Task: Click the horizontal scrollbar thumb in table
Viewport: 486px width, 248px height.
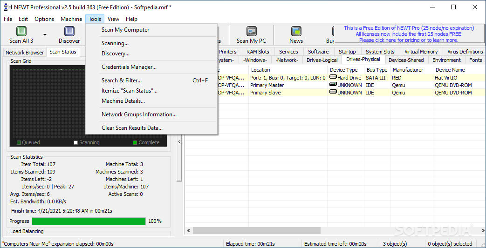Action: 257,231
